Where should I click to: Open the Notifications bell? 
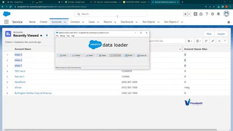point(218,14)
